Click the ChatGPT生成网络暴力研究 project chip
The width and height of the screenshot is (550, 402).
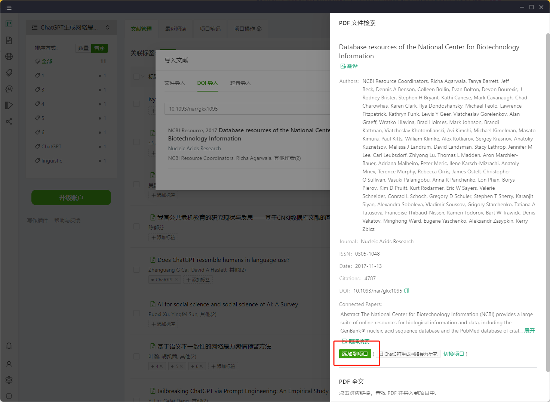(408, 354)
